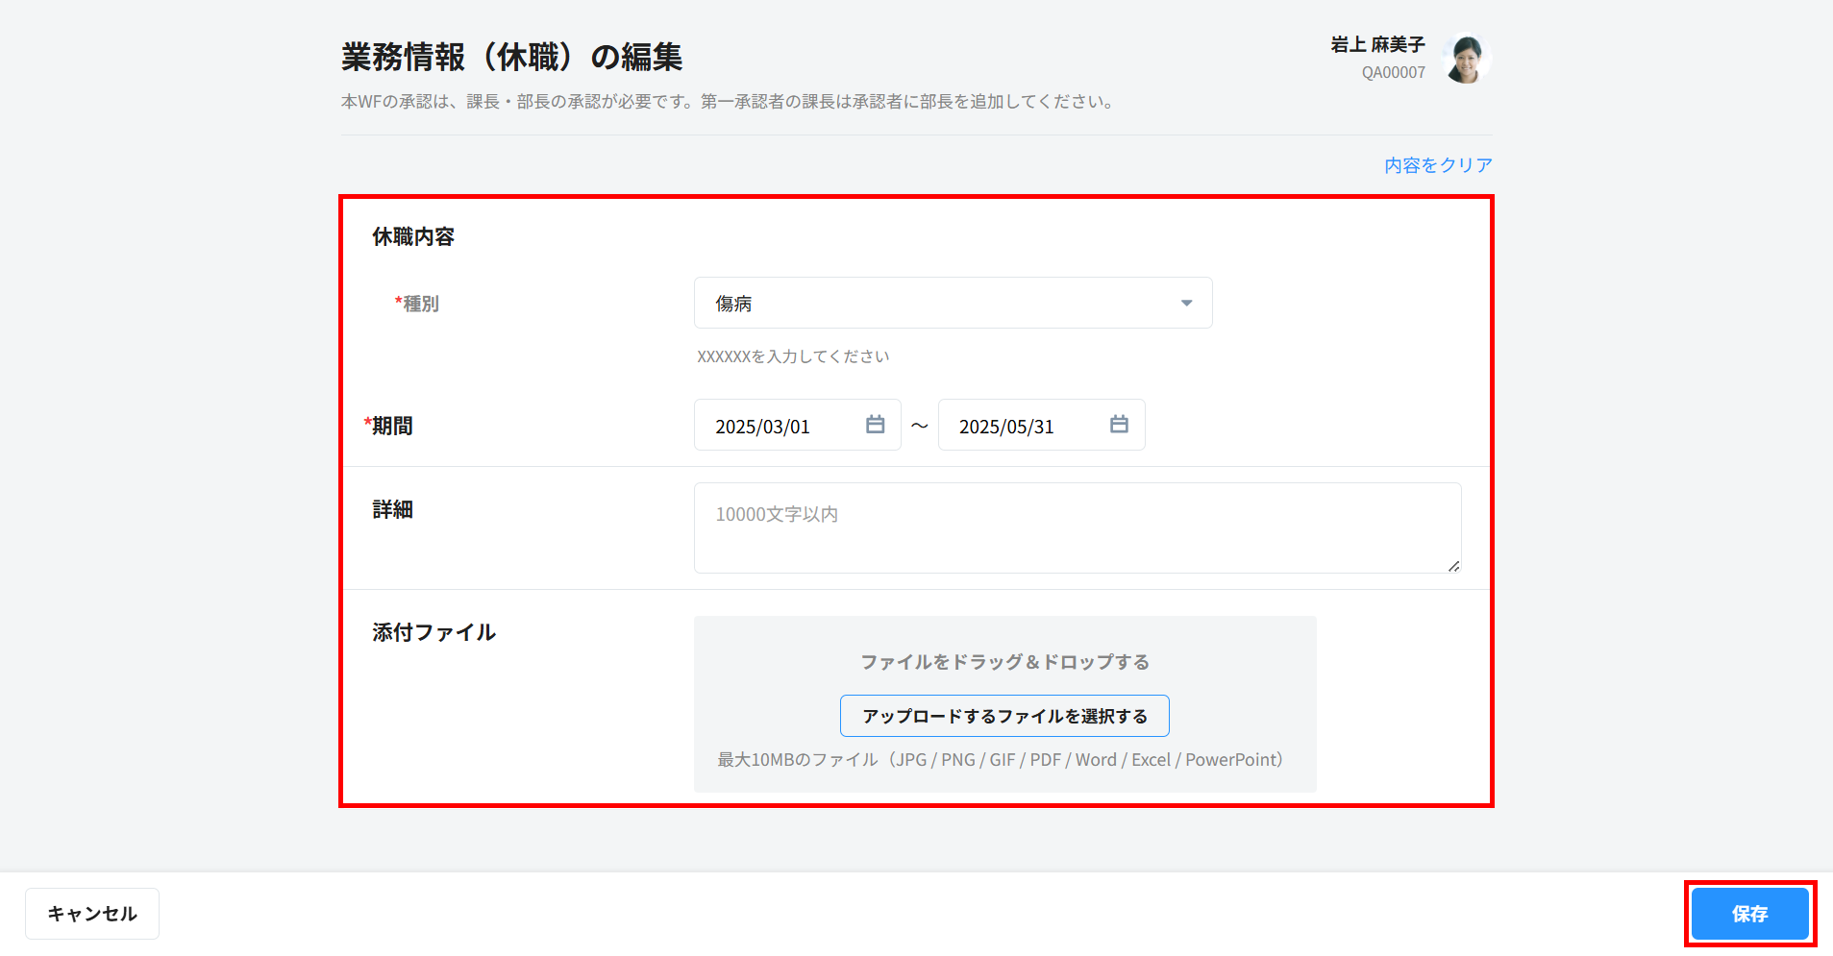The image size is (1833, 956).
Task: Click the resize handle of the 詳細 textarea
Action: click(x=1453, y=566)
